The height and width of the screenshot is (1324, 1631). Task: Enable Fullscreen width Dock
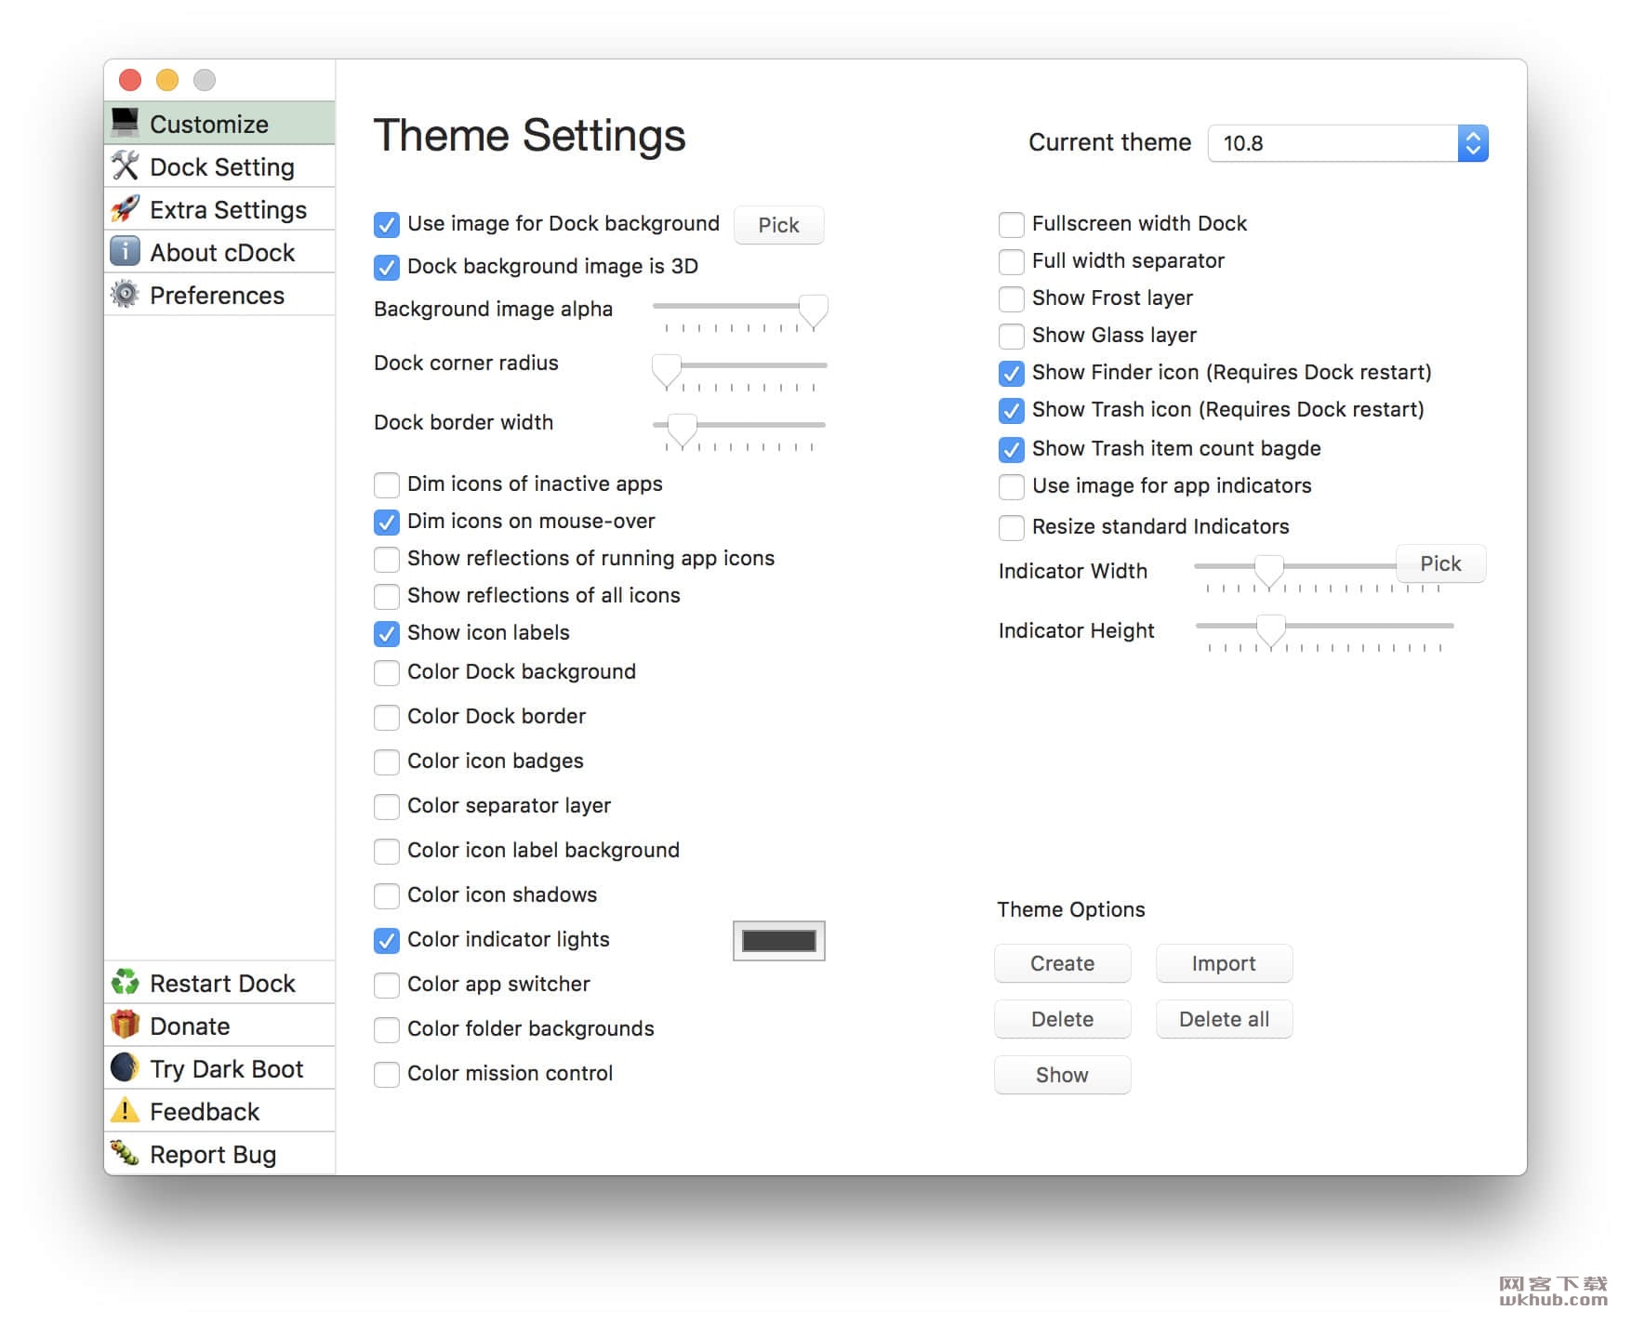point(1012,224)
